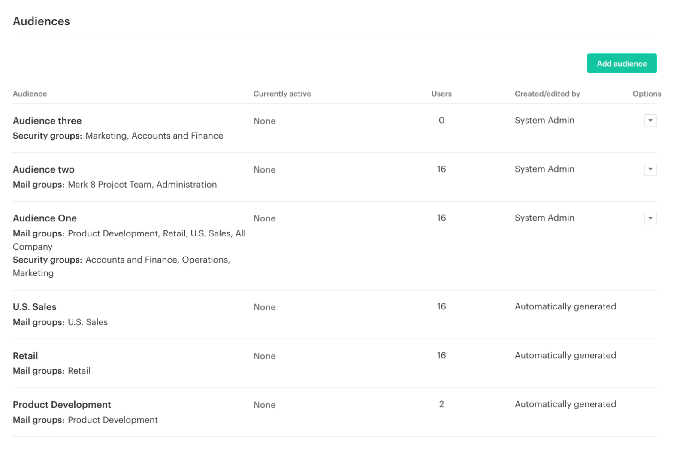The image size is (683, 460).
Task: Open the Options dropdown for Audience three
Action: pyautogui.click(x=650, y=121)
